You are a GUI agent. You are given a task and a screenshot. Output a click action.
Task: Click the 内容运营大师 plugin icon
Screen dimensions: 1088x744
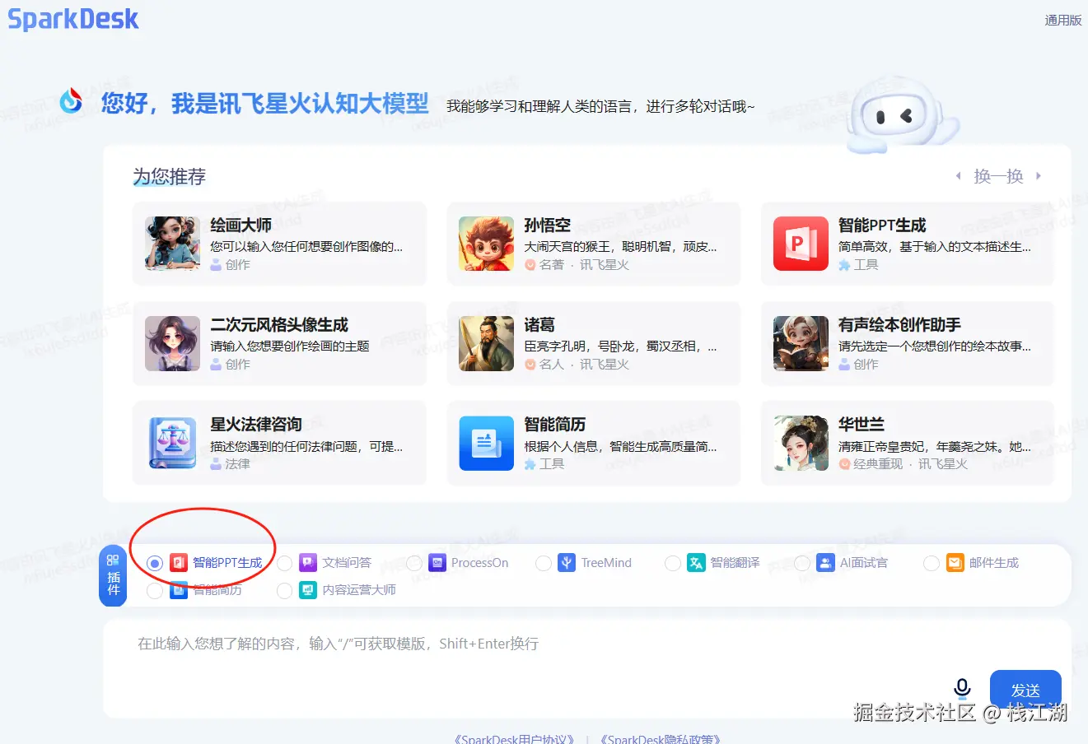tap(308, 590)
